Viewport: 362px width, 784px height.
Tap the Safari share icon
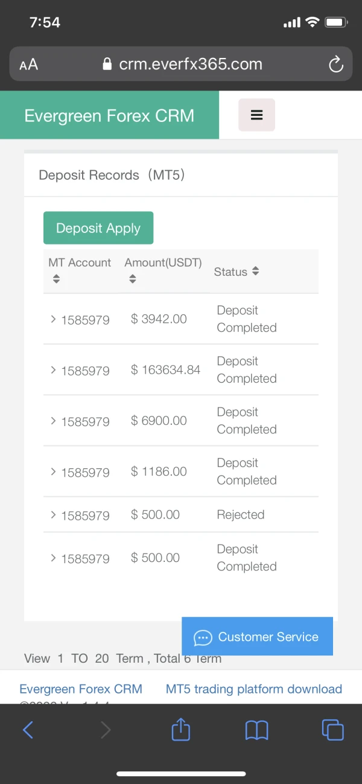click(x=181, y=730)
